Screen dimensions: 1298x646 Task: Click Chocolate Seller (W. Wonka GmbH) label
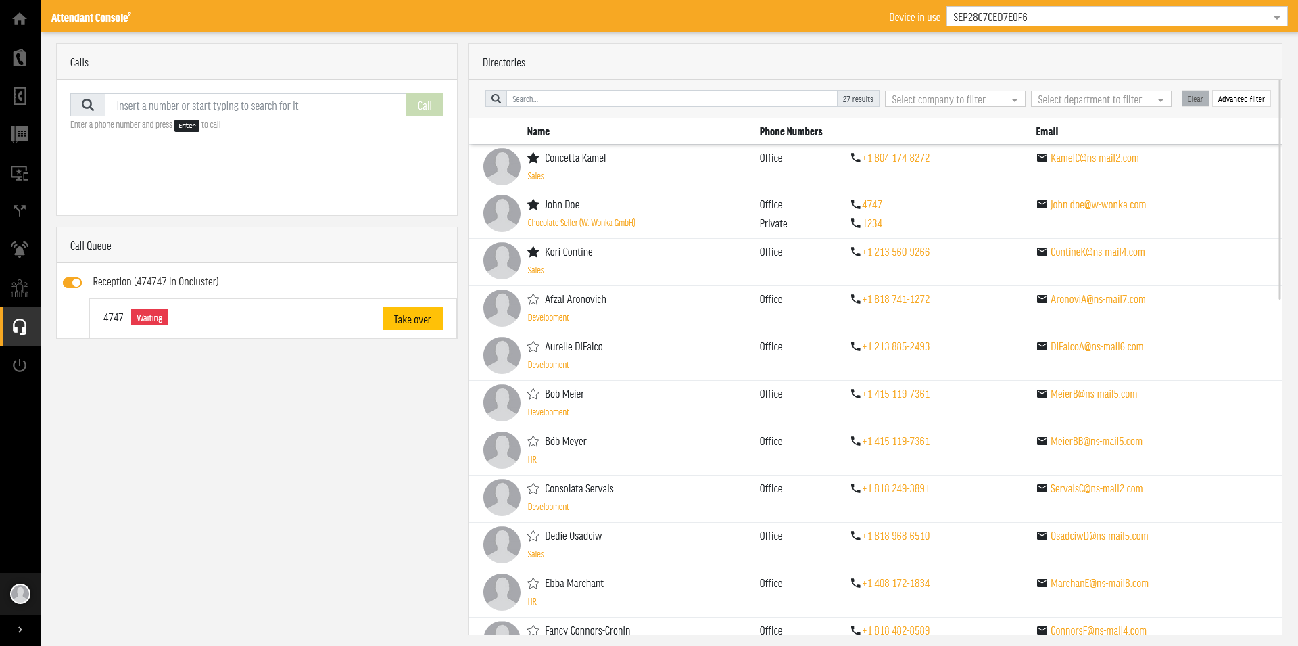[x=581, y=223]
